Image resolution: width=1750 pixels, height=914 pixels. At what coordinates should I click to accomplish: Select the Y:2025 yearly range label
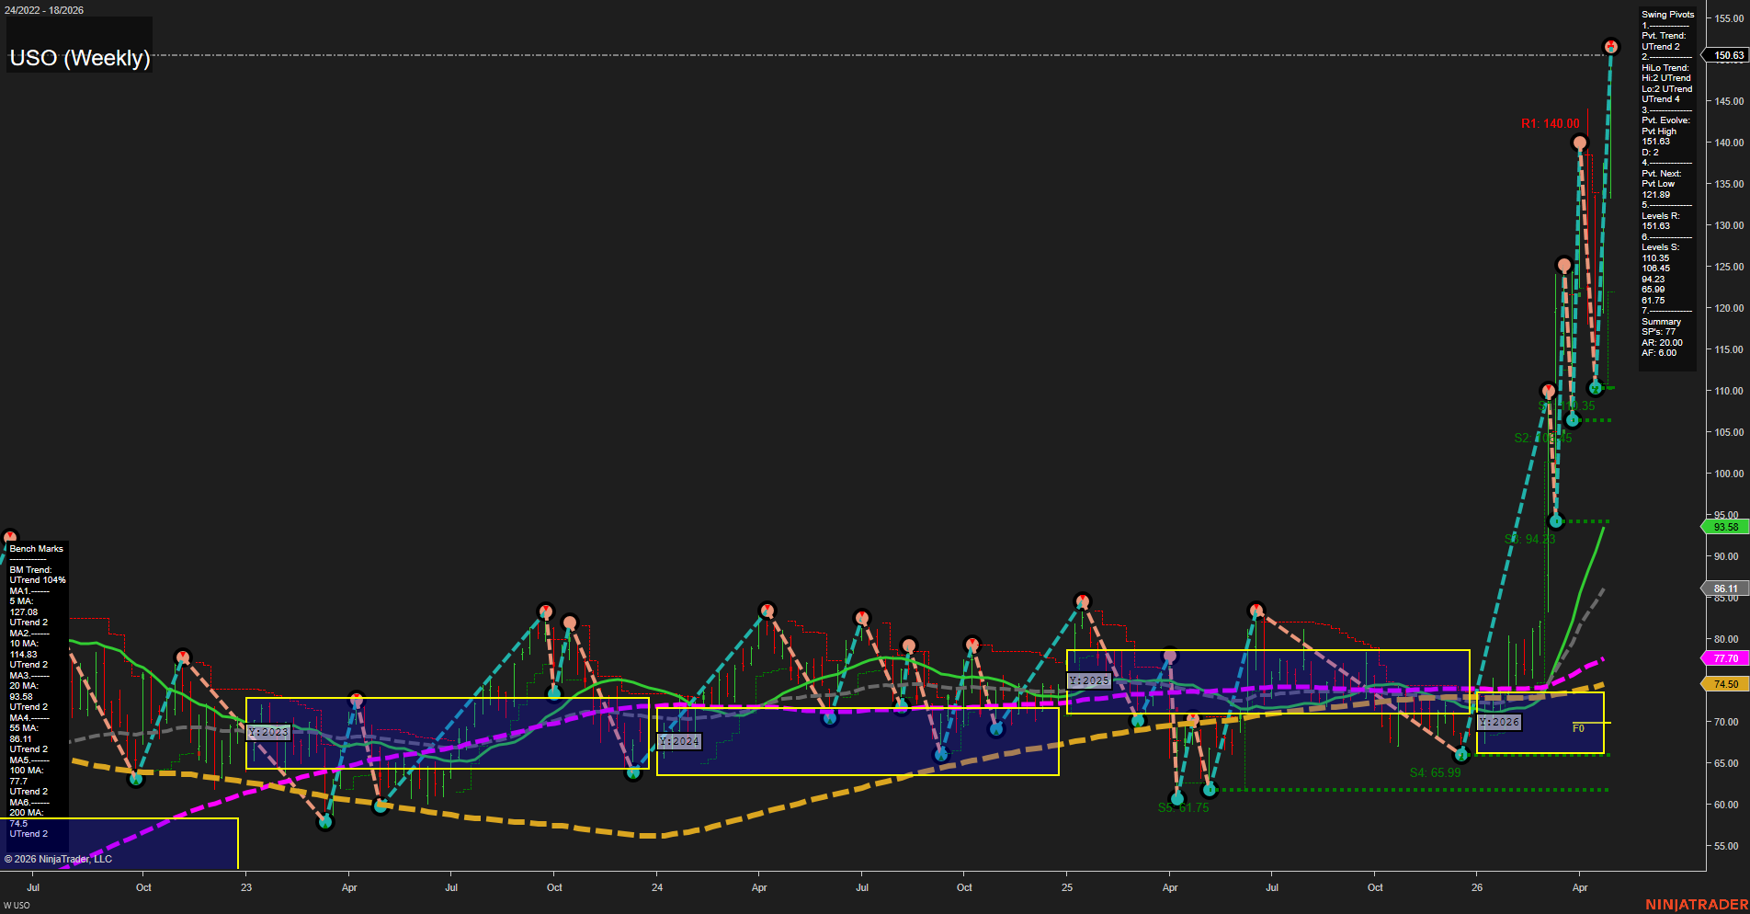point(1087,681)
